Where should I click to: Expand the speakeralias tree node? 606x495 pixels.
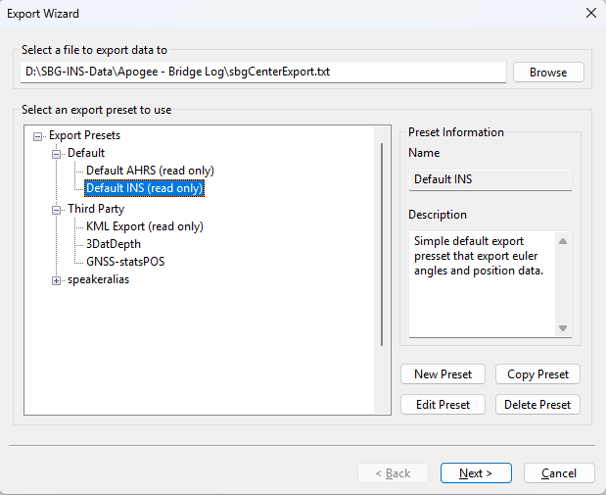[56, 280]
